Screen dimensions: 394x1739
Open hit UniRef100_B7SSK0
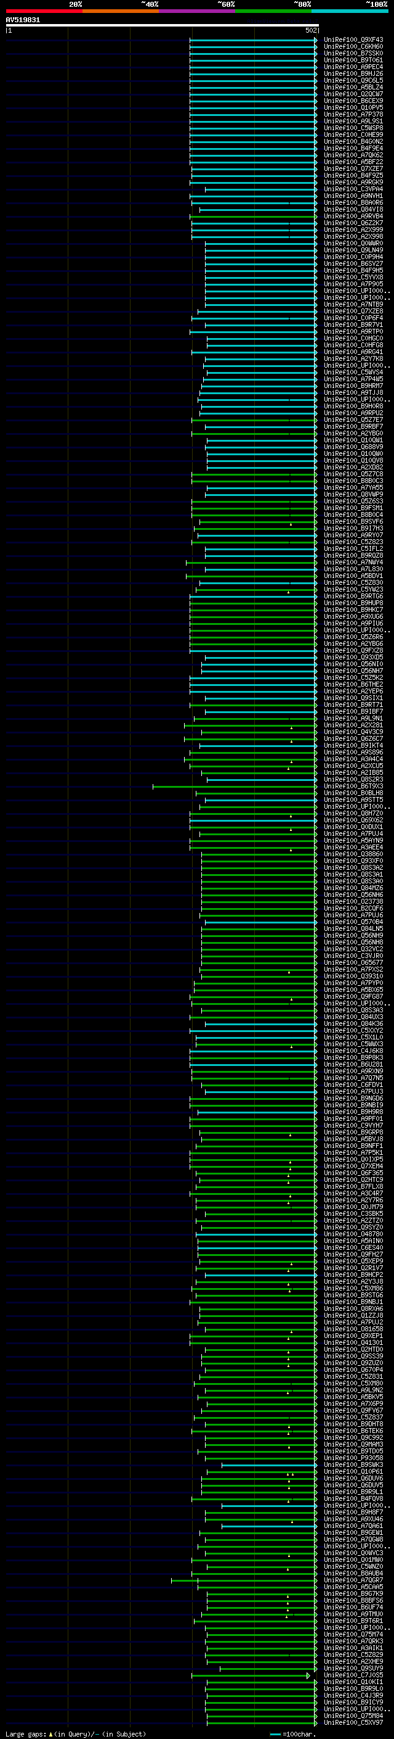tap(353, 53)
